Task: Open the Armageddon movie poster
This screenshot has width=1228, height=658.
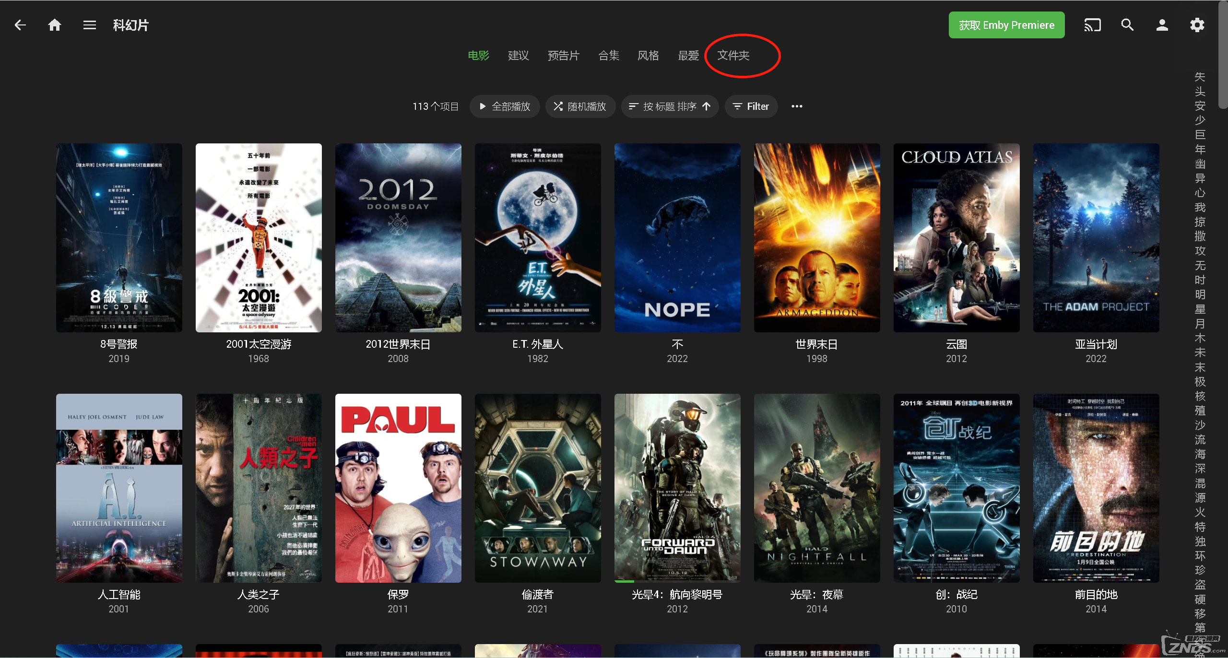Action: (x=817, y=238)
